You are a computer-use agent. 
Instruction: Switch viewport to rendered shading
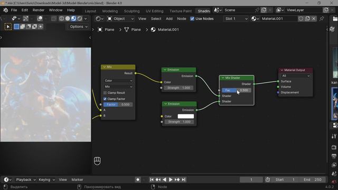[80, 18]
